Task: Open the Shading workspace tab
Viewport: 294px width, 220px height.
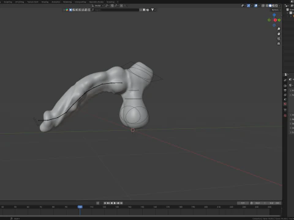Action: (x=45, y=2)
